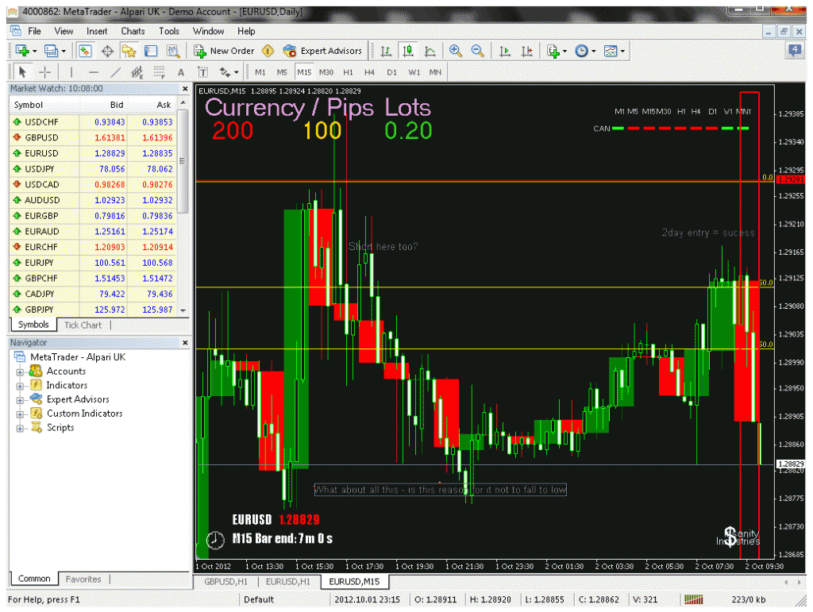This screenshot has height=612, width=813.
Task: Expand Expert Advisors tree node
Action: coord(20,400)
